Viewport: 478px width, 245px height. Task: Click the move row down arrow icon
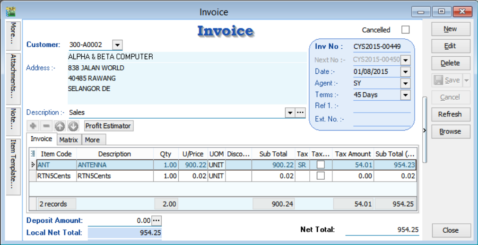point(73,126)
